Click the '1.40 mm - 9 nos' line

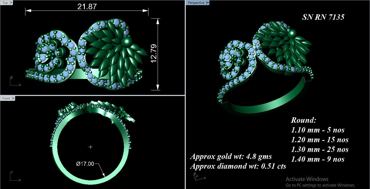(x=318, y=159)
